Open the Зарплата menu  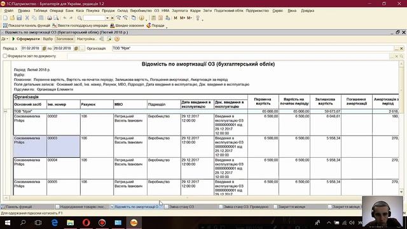click(179, 11)
